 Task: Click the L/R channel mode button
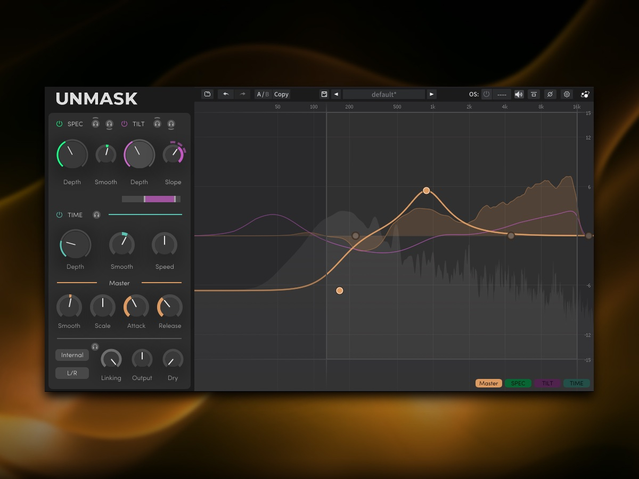pyautogui.click(x=72, y=373)
